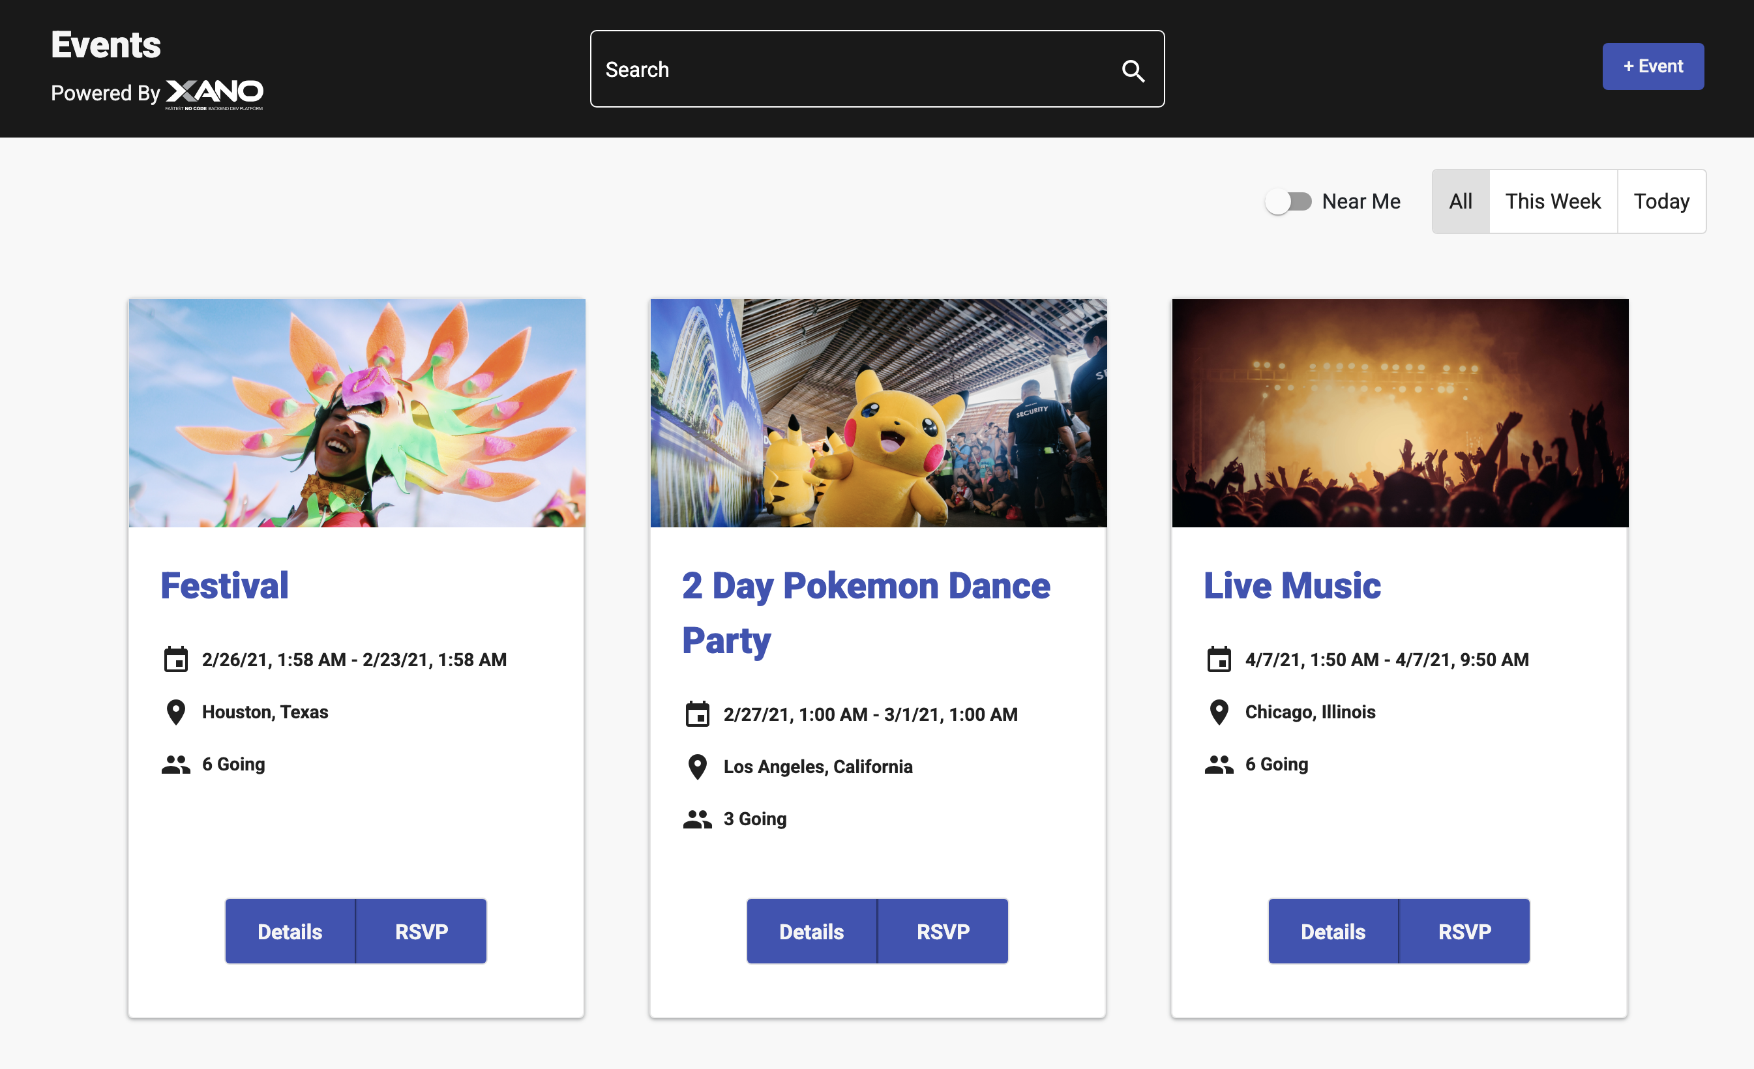Click the Pikachu event cover image
The image size is (1754, 1069).
tap(877, 413)
